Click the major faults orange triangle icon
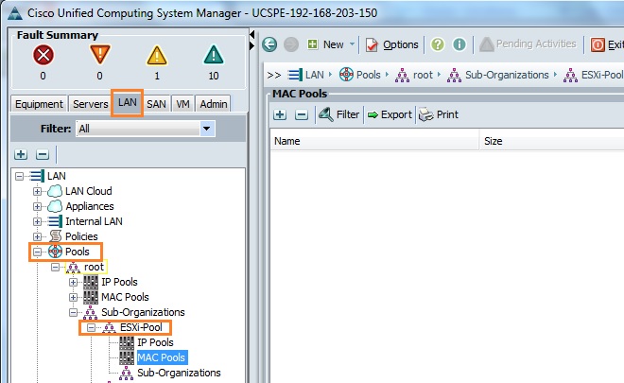 click(x=100, y=55)
